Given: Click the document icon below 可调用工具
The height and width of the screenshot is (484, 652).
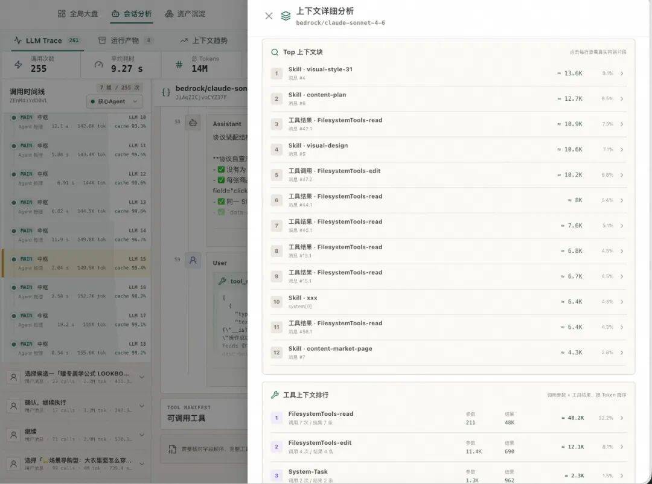Looking at the screenshot, I should (172, 449).
